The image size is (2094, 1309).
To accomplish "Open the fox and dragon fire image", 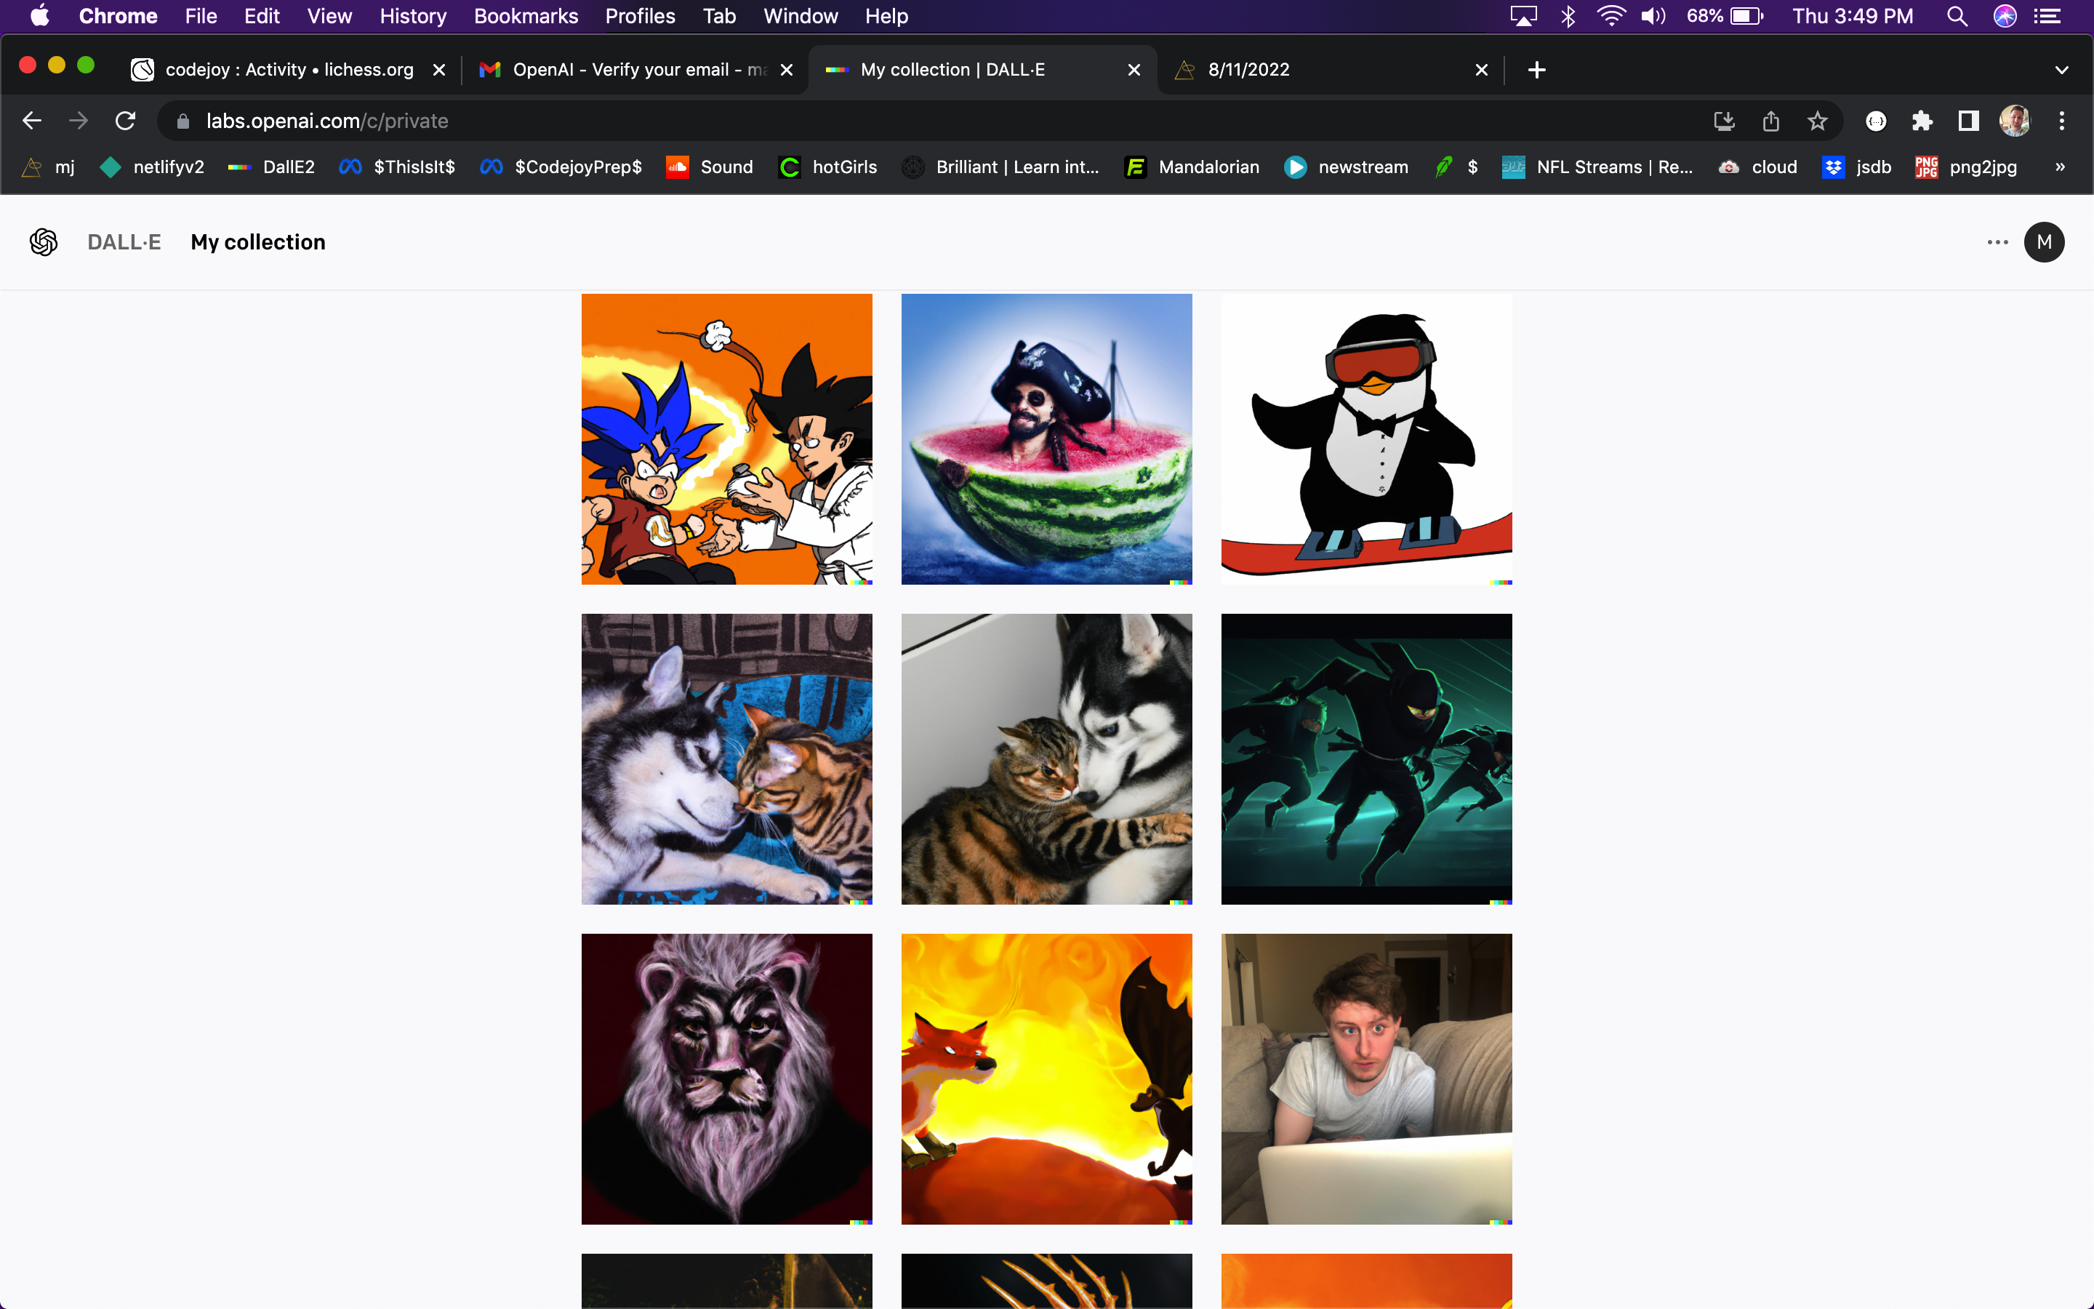I will pos(1046,1078).
